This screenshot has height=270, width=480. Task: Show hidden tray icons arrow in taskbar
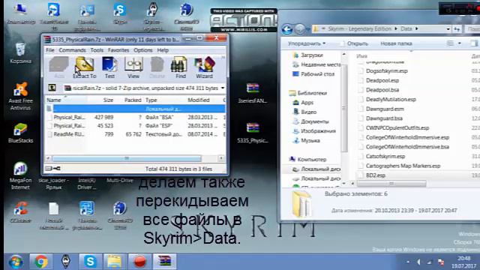click(x=408, y=262)
